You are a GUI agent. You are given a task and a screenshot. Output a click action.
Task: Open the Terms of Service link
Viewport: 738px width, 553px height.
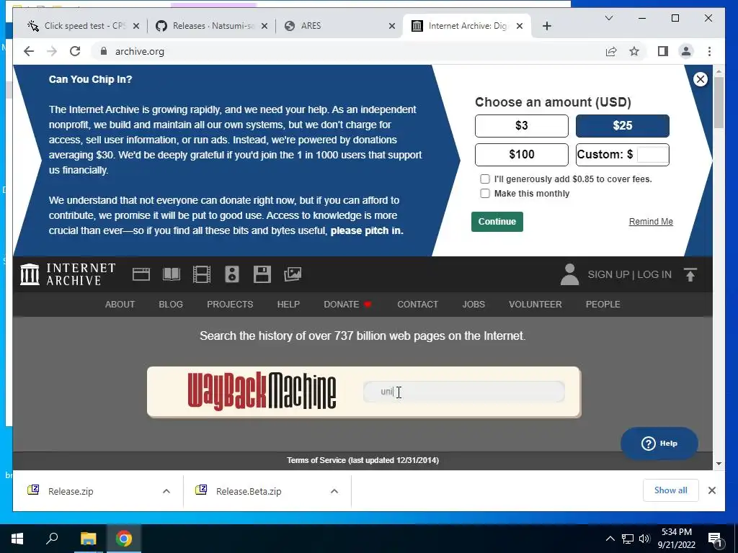(363, 460)
